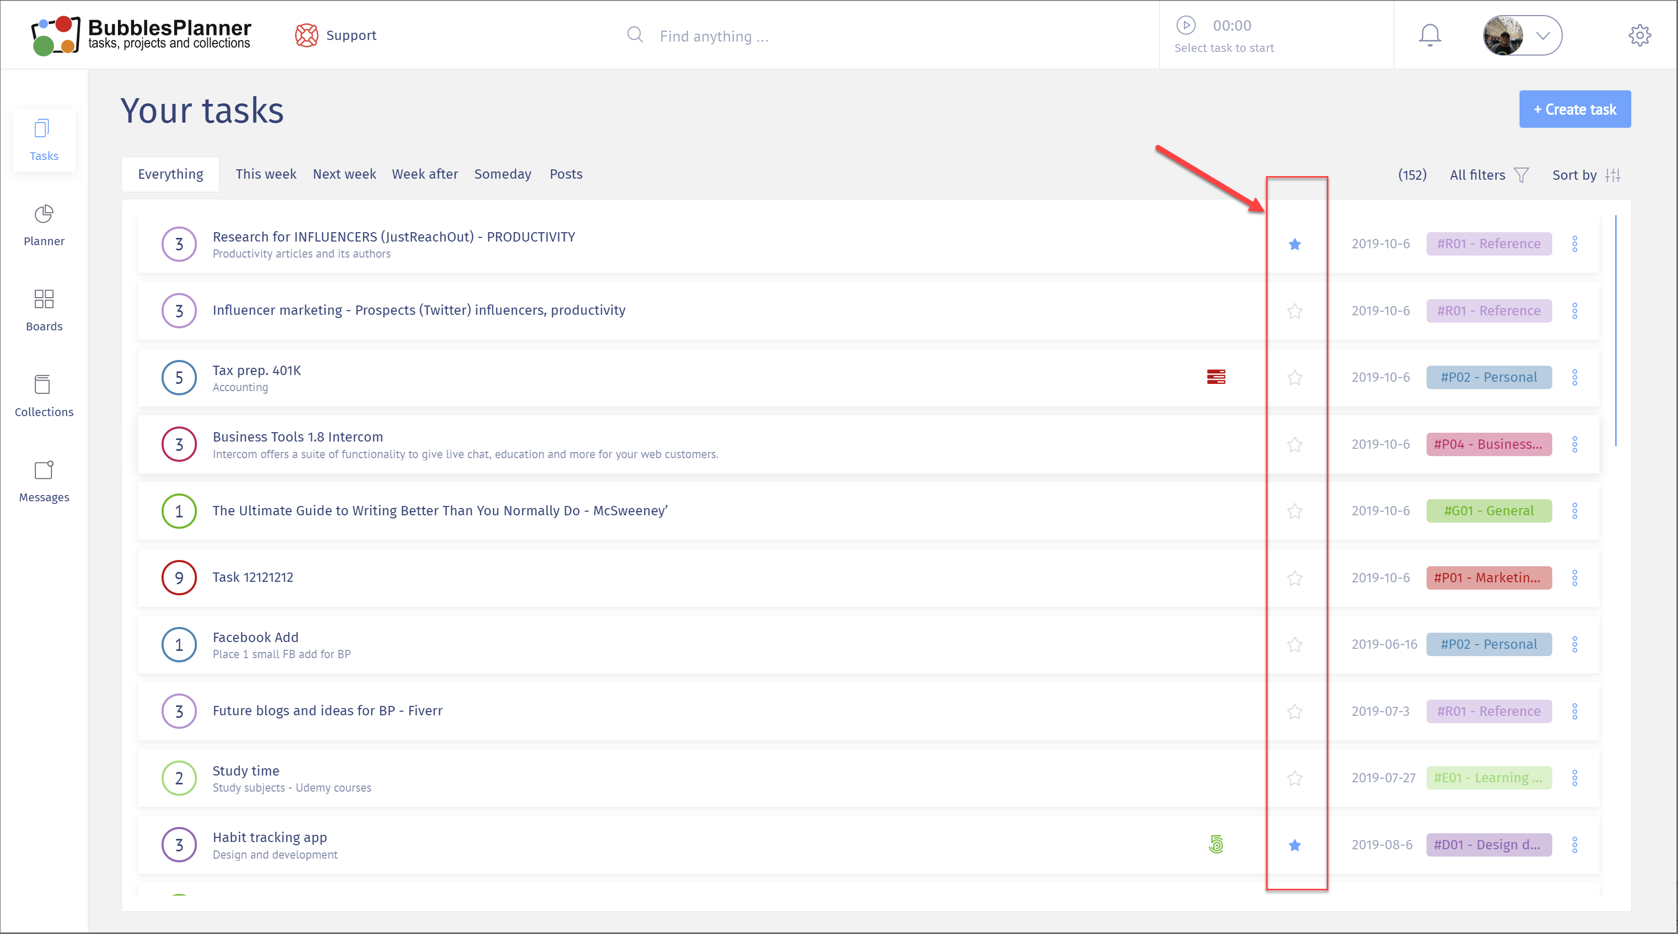Screen dimensions: 1678x934
Task: Open the notifications bell
Action: tap(1430, 35)
